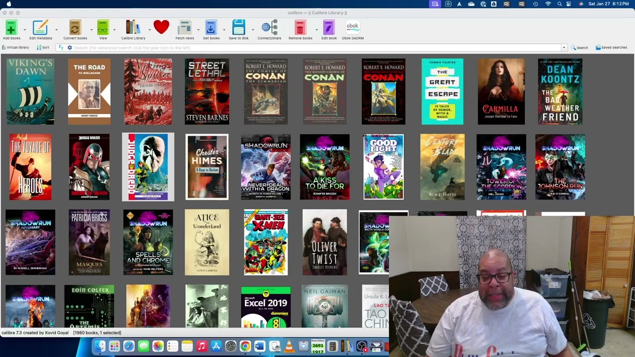
Task: Select the Excel 2019 for Dummies cover
Action: [x=266, y=306]
